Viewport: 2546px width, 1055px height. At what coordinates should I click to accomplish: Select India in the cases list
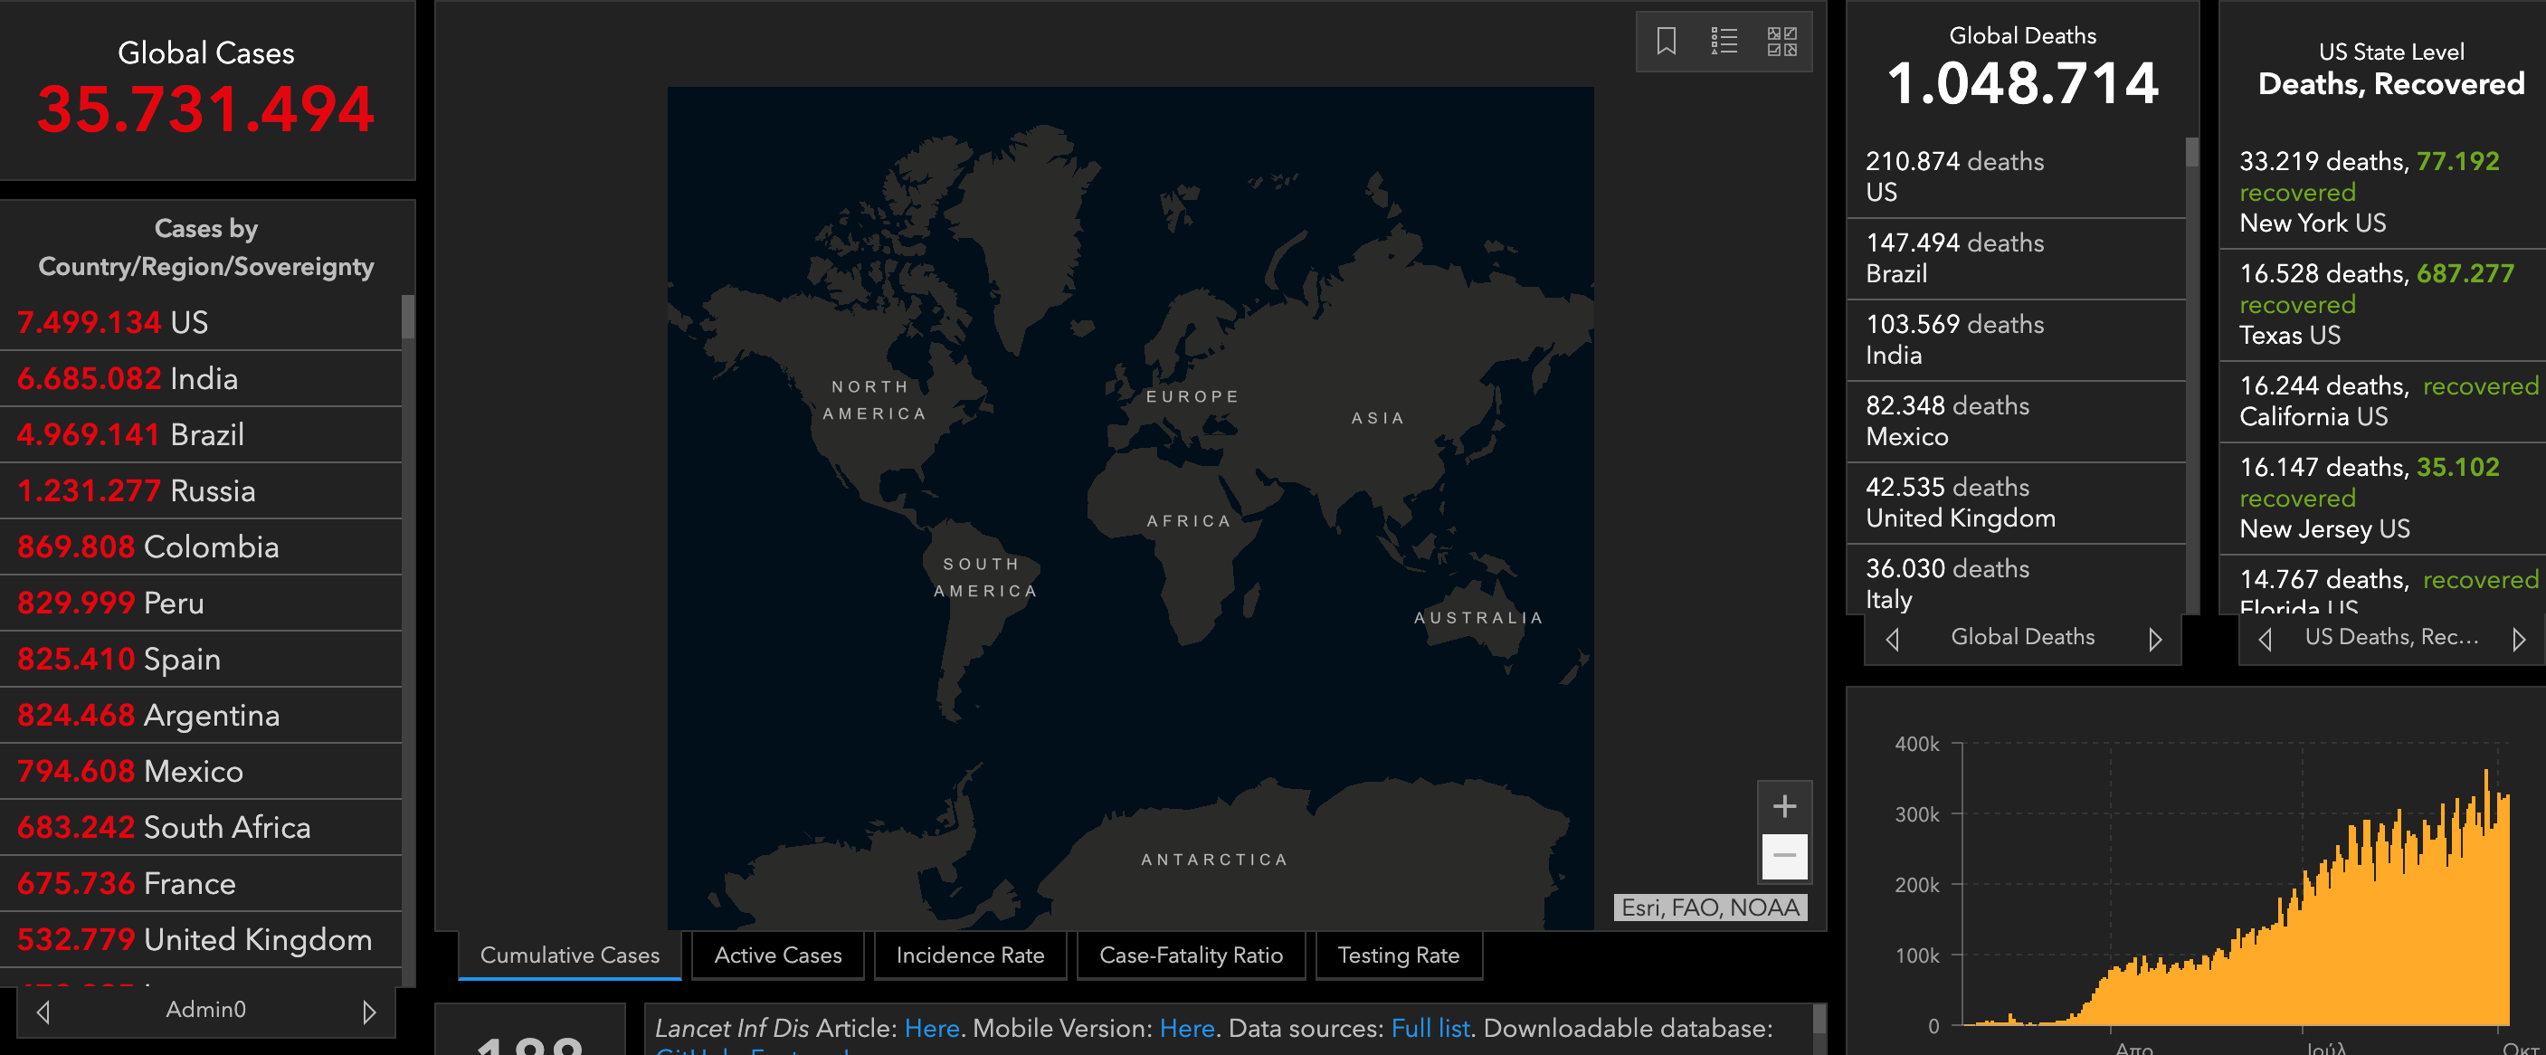(203, 379)
